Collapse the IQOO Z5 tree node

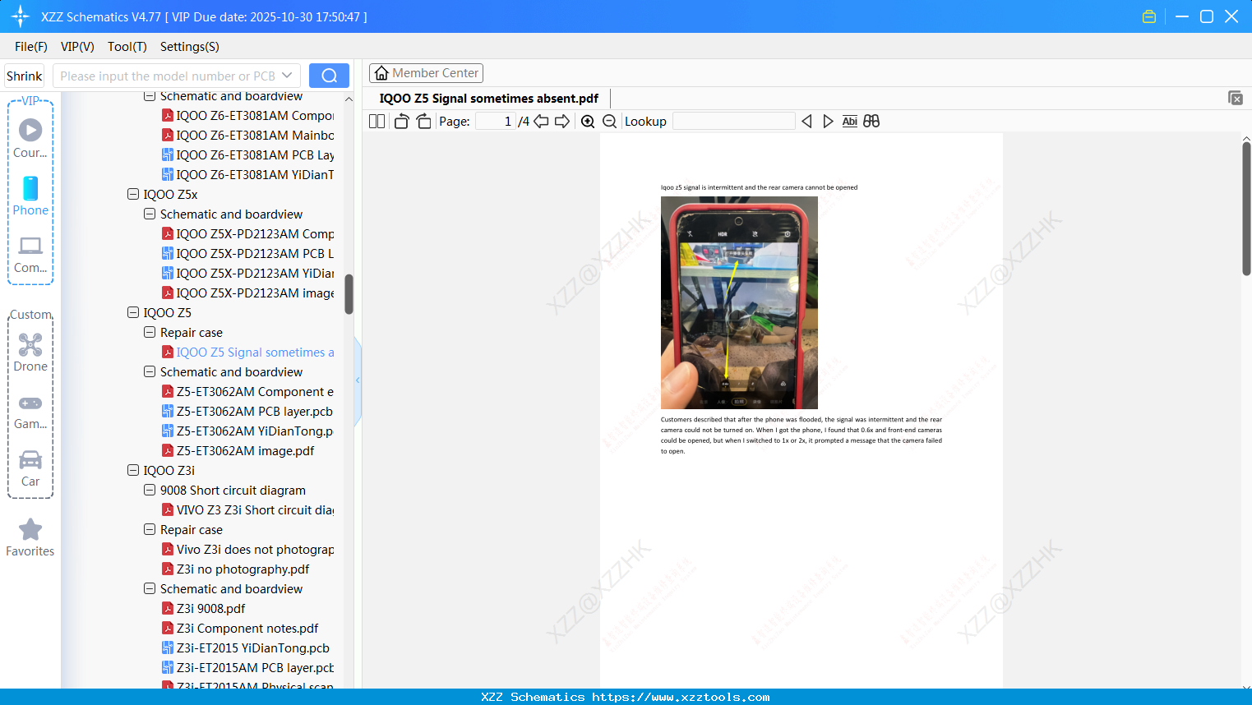[133, 312]
